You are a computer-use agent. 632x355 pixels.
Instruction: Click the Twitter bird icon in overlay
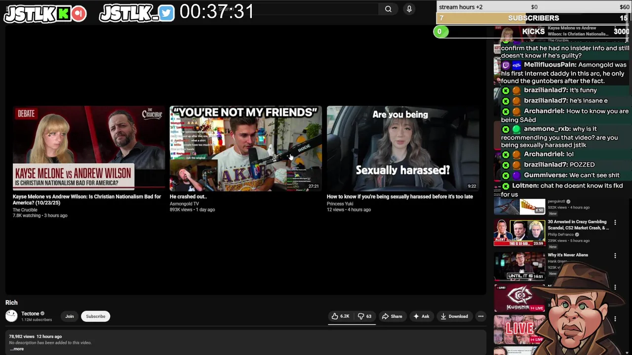tap(167, 14)
